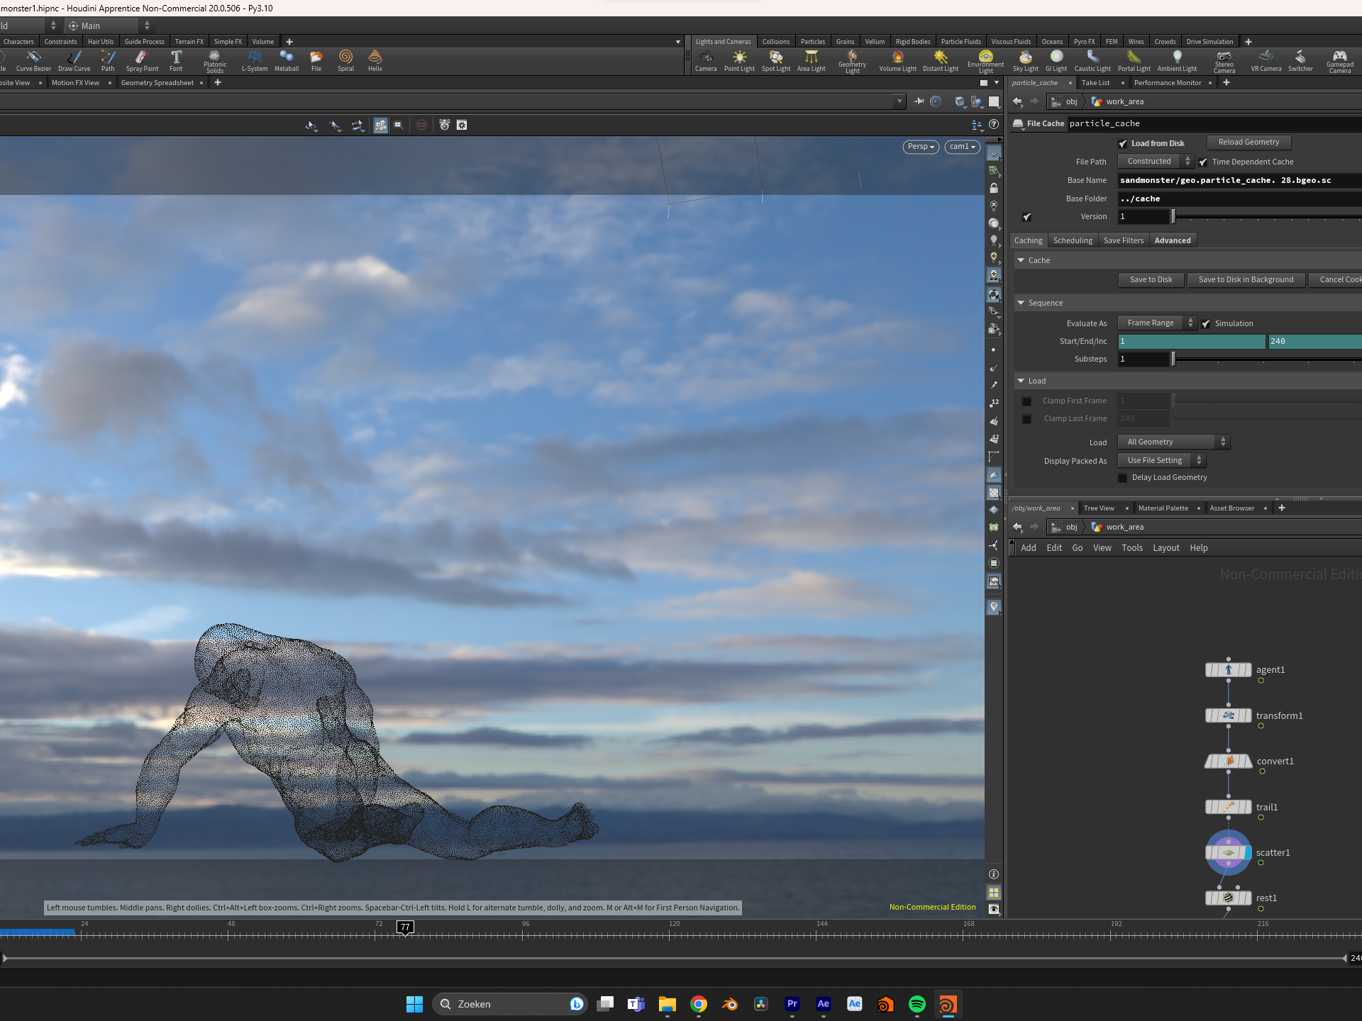Toggle Time Dependent Cache checkbox
Viewport: 1362px width, 1021px height.
click(x=1204, y=162)
